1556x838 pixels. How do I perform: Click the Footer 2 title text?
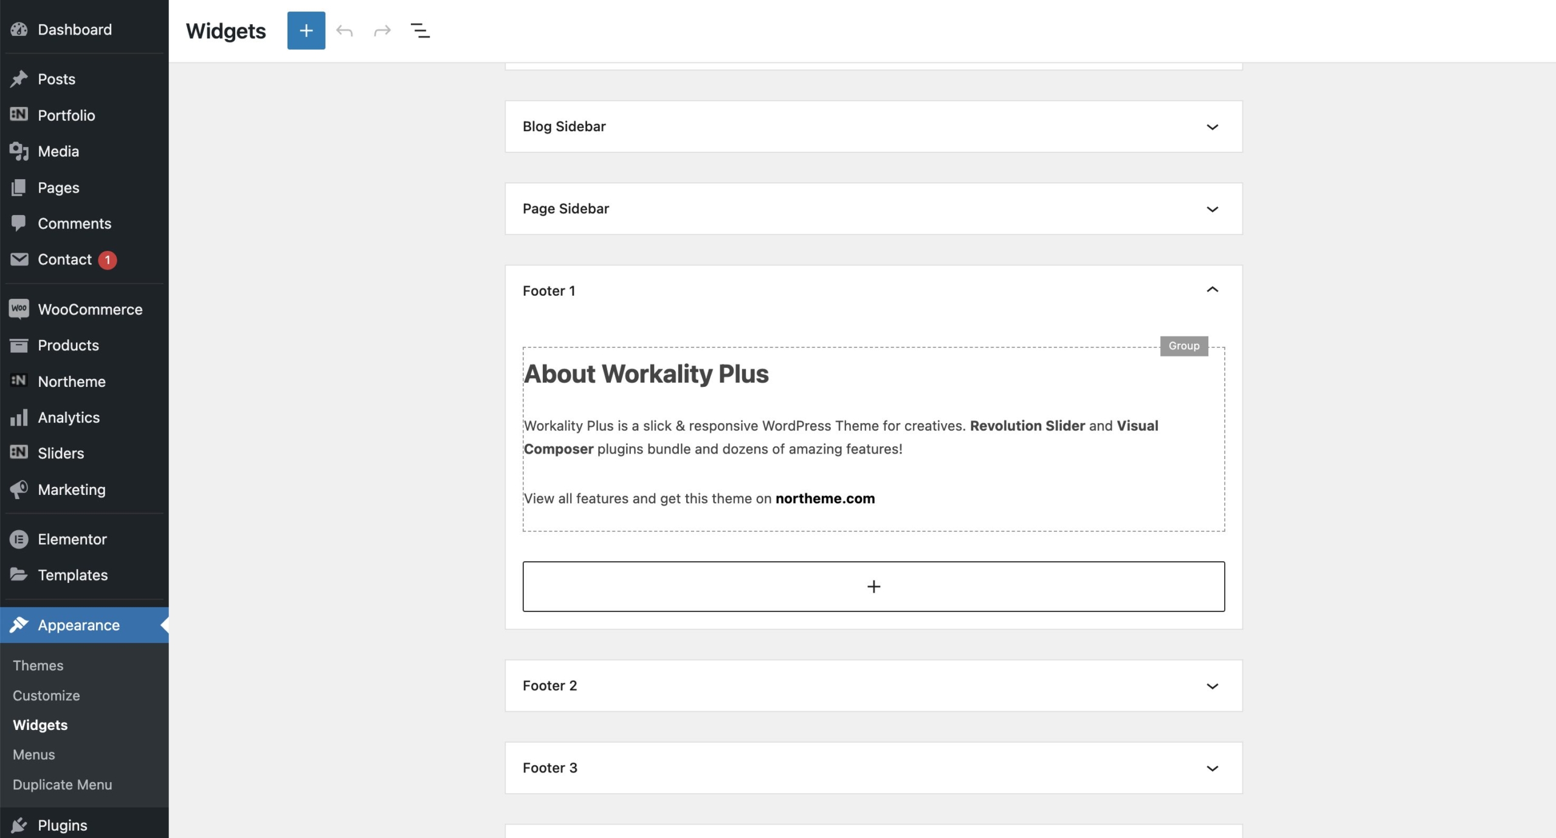point(549,685)
